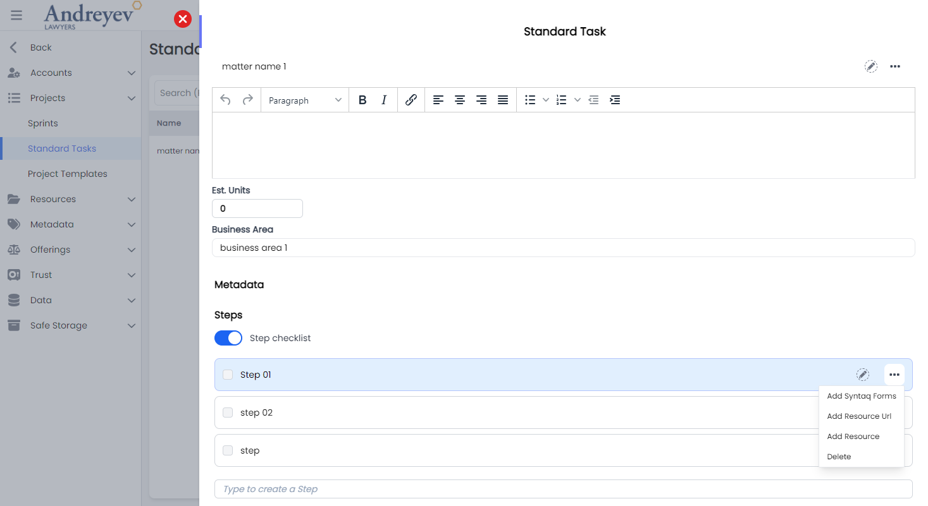The height and width of the screenshot is (506, 928).
Task: Apply Italic formatting in the text editor
Action: point(384,99)
